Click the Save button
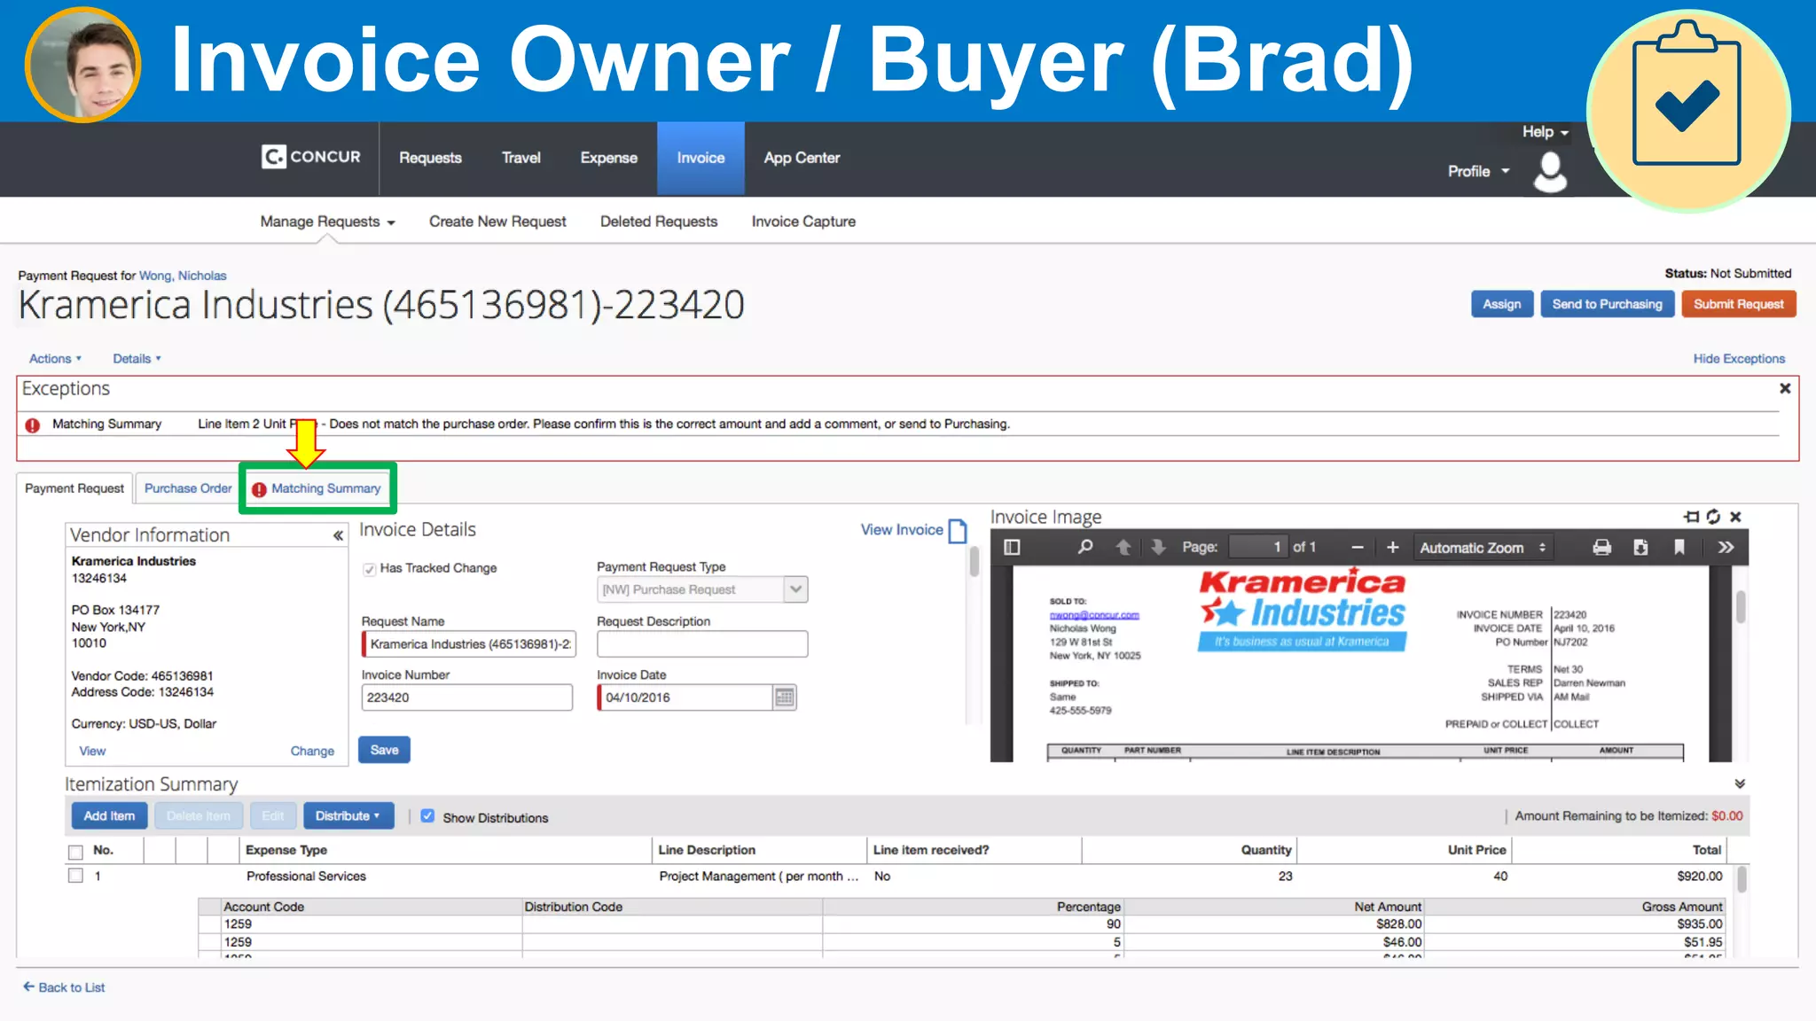 pyautogui.click(x=384, y=750)
